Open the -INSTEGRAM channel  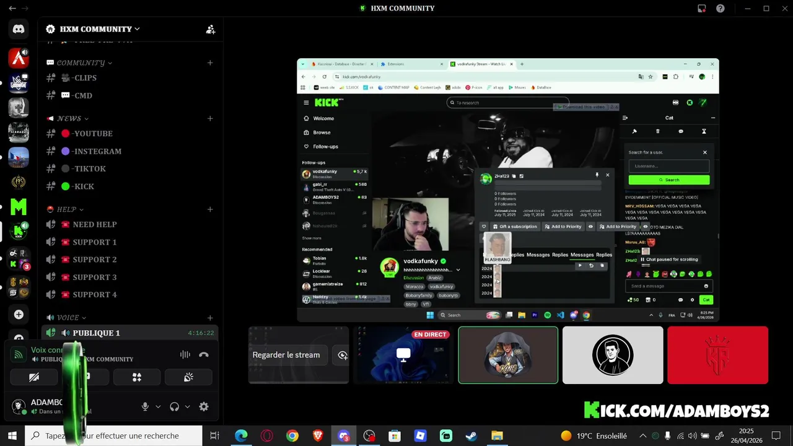[130, 151]
